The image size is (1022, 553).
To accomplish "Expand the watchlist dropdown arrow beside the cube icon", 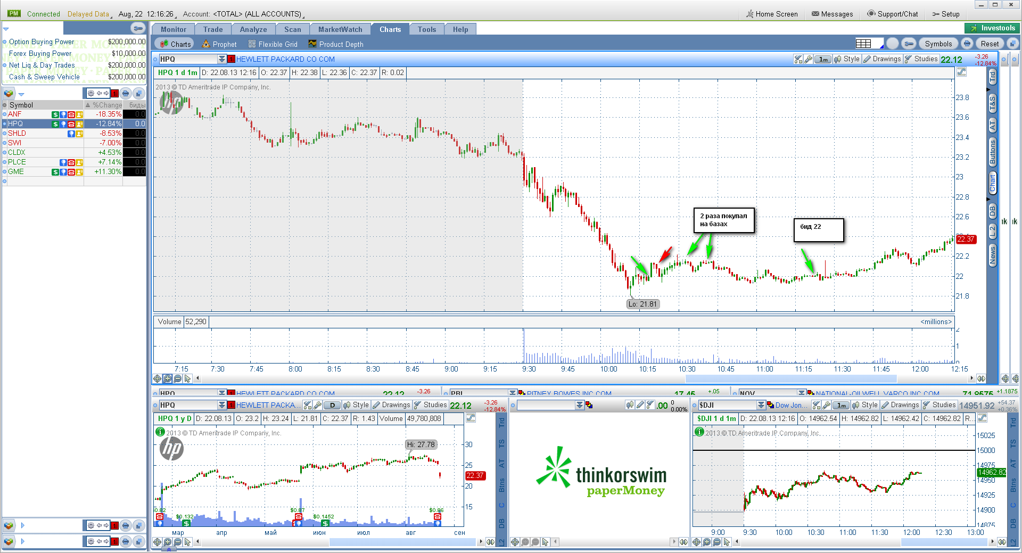I will point(21,94).
